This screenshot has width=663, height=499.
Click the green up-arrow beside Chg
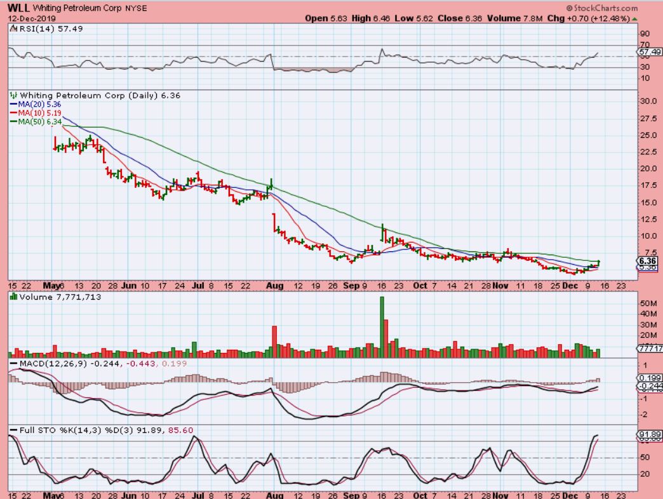point(634,19)
